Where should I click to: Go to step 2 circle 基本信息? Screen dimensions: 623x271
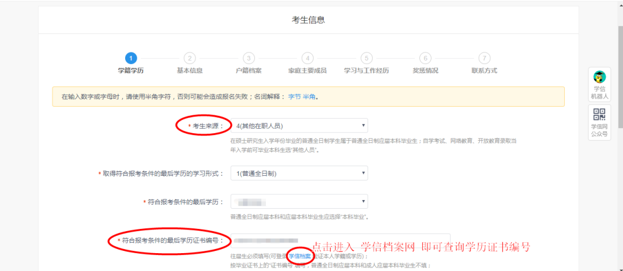click(x=190, y=58)
